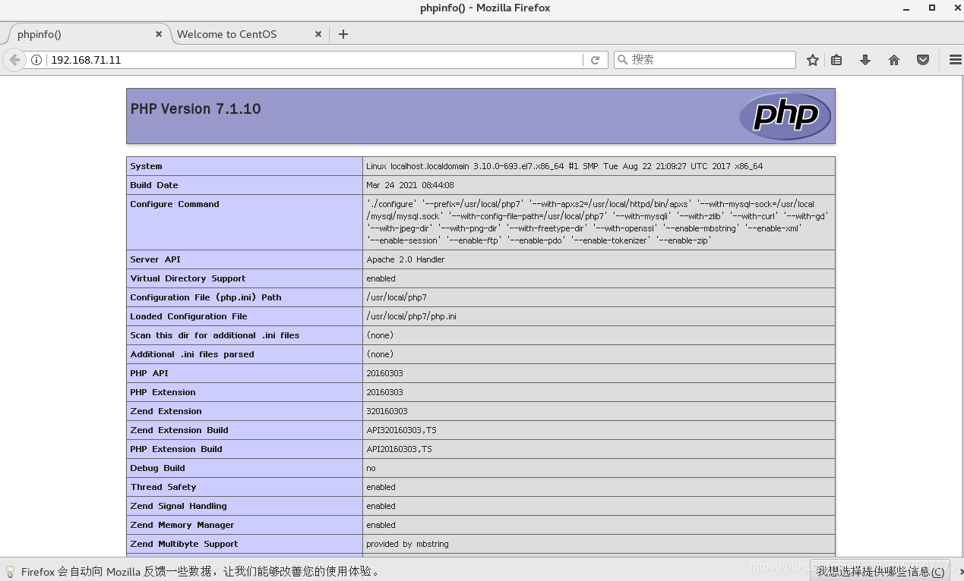
Task: Select the PHP Extension label
Action: click(x=163, y=392)
